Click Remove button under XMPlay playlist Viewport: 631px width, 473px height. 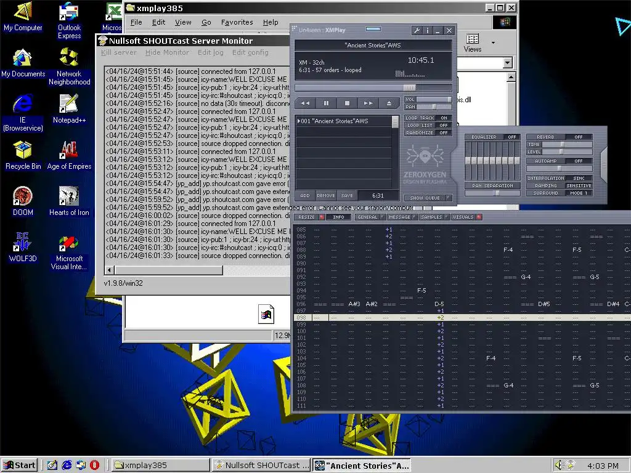coord(326,195)
